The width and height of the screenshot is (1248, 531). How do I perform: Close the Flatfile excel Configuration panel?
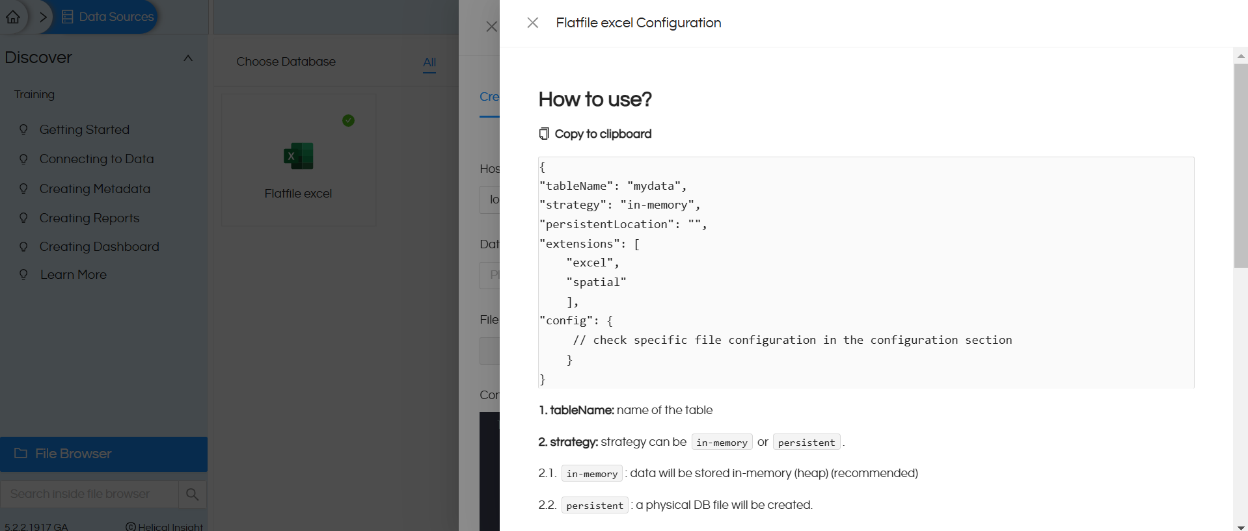(x=532, y=23)
